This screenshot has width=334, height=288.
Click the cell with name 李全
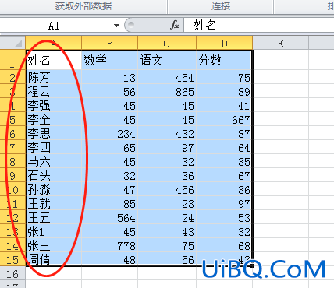pyautogui.click(x=54, y=119)
